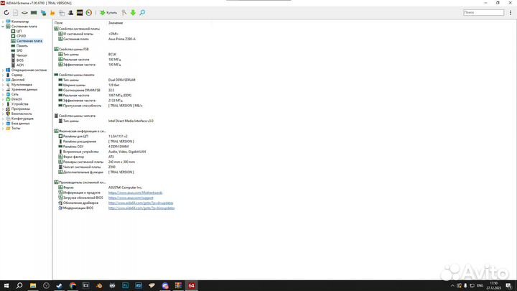Select Программы in the tree

20,108
